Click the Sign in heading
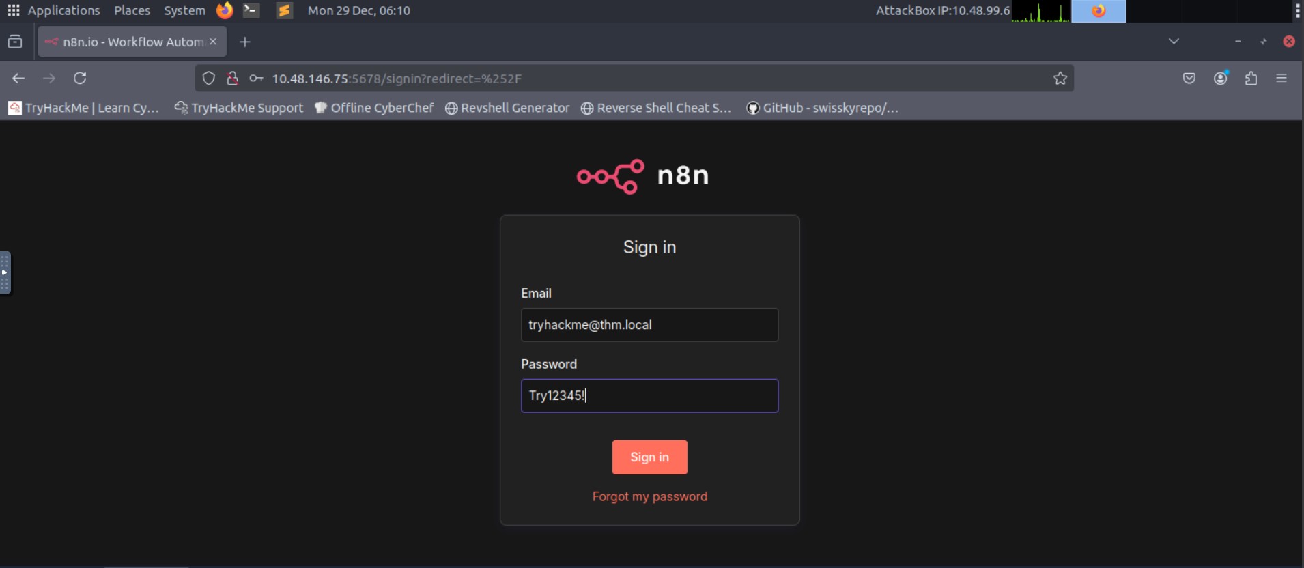 649,247
